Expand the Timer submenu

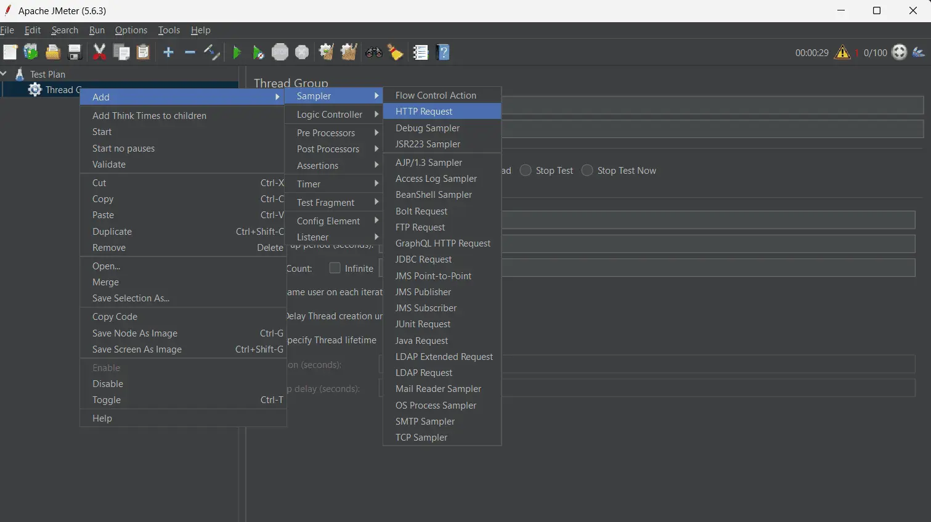pos(333,184)
